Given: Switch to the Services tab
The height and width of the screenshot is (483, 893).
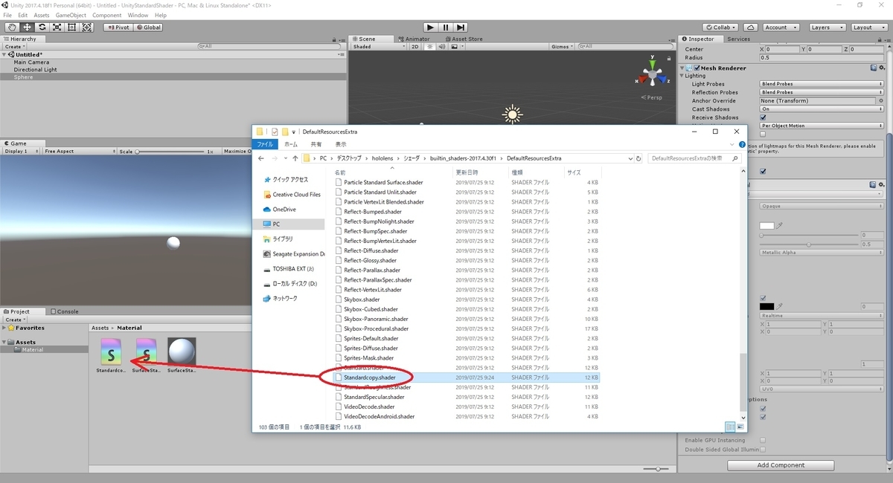Looking at the screenshot, I should pos(738,39).
